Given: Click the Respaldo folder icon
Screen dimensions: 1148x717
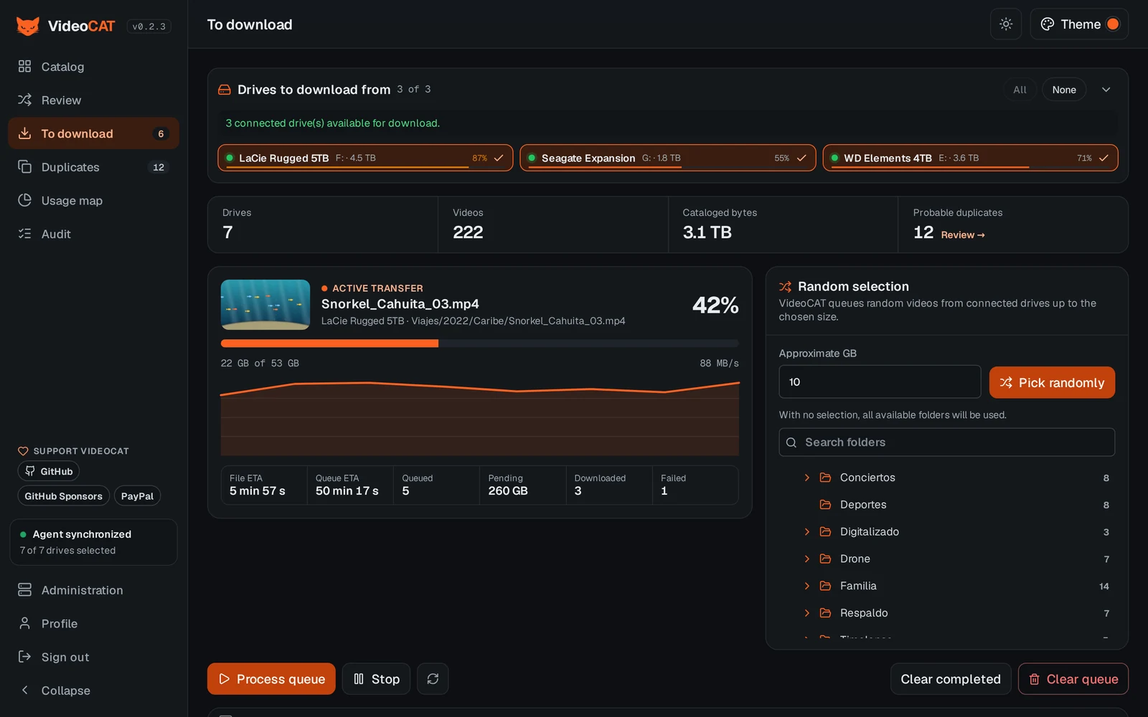Looking at the screenshot, I should (826, 613).
